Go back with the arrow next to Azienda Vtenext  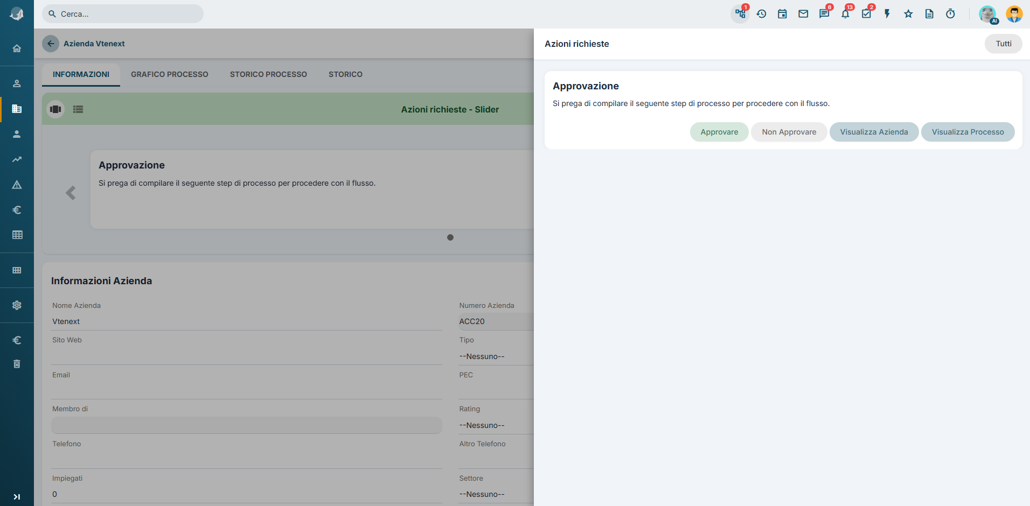[x=51, y=44]
